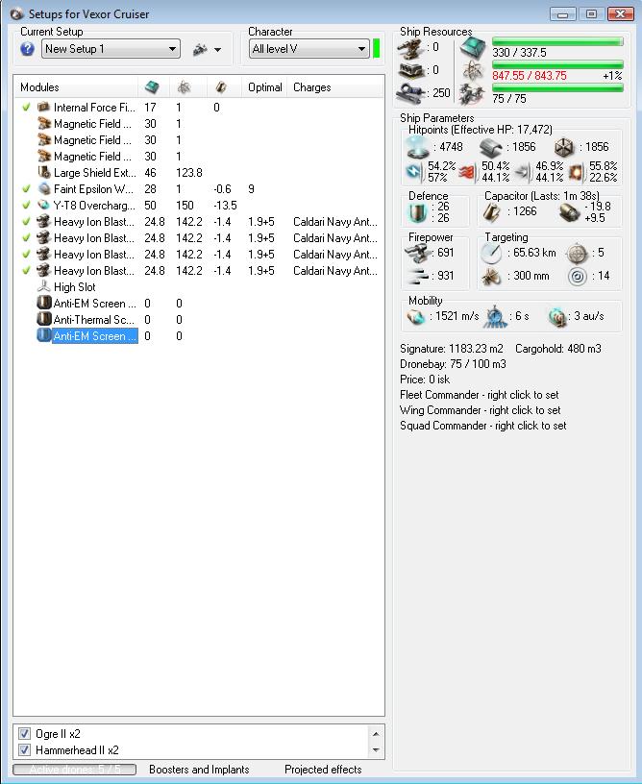Click Wing Commander right click to set
The height and width of the screenshot is (784, 642).
(480, 410)
